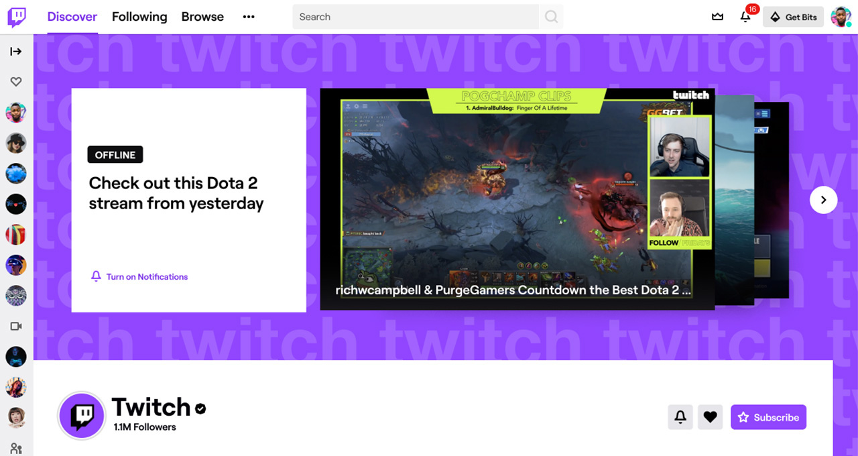
Task: Click the bell icon beside Turn on Notifications
Action: [x=96, y=276]
